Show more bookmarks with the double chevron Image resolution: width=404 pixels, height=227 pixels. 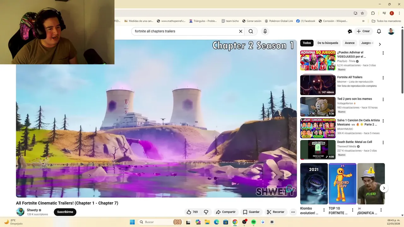coord(363,21)
